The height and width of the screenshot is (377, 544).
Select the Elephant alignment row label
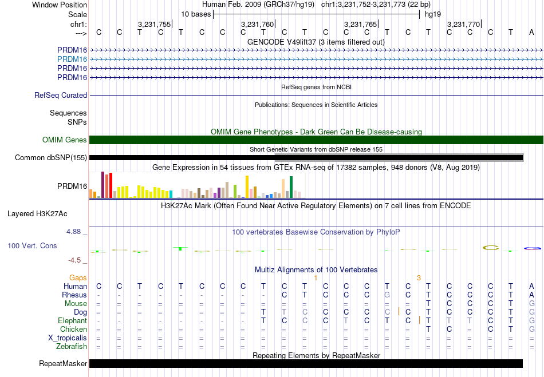[x=73, y=320]
